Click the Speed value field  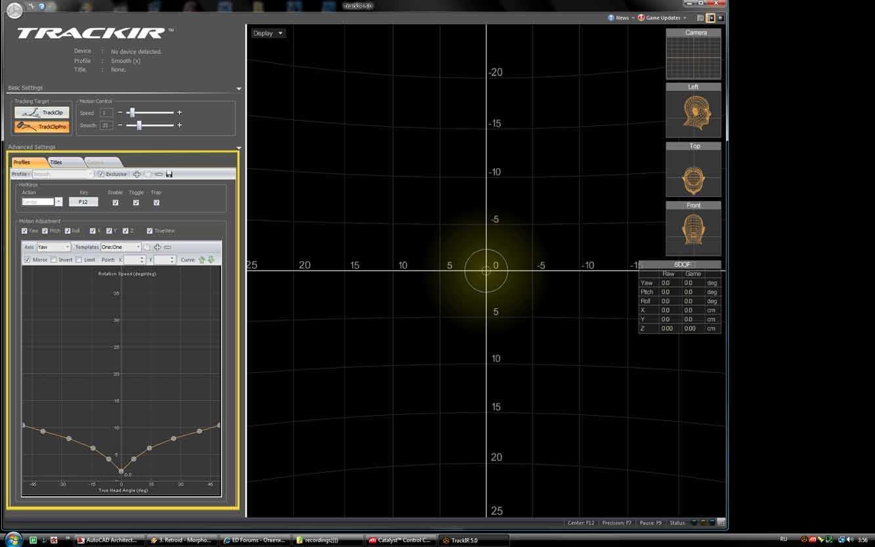click(106, 113)
